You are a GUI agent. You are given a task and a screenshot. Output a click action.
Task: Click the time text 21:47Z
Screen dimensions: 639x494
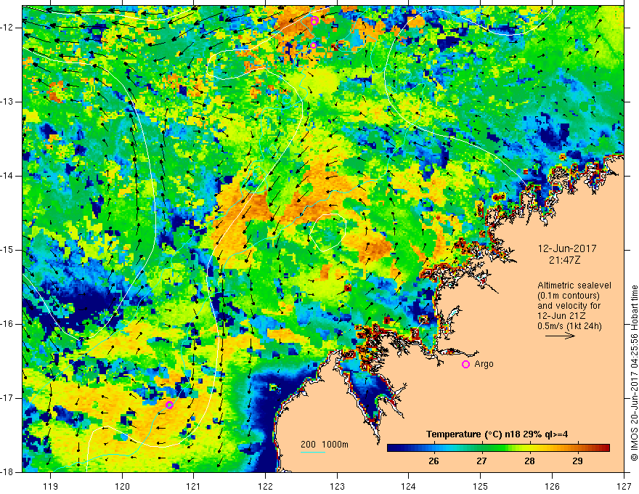point(564,260)
